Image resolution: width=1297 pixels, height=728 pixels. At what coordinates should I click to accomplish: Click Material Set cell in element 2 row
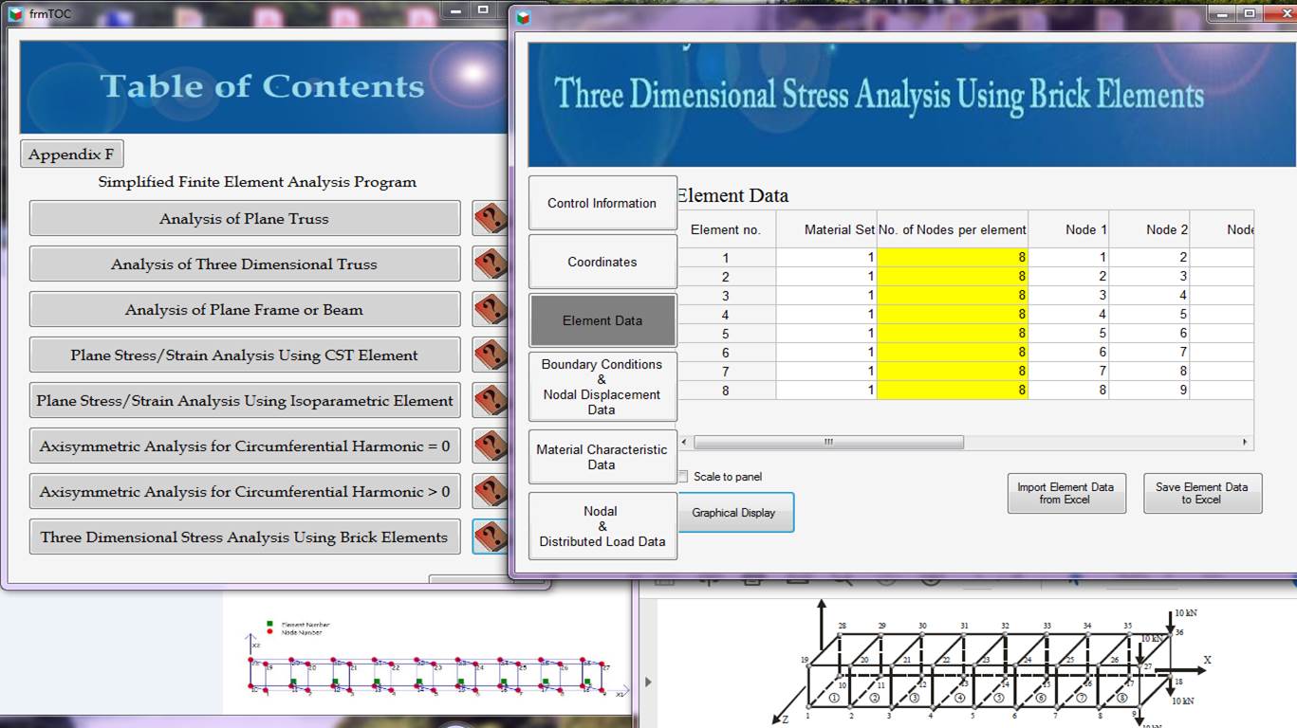pos(826,277)
